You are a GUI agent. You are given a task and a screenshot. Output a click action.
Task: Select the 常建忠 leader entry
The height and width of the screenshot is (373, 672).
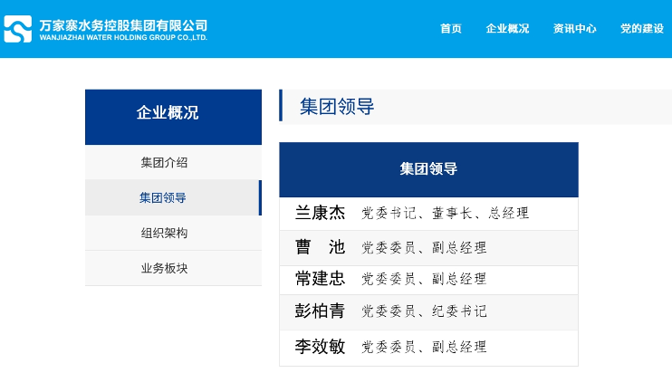(x=320, y=279)
